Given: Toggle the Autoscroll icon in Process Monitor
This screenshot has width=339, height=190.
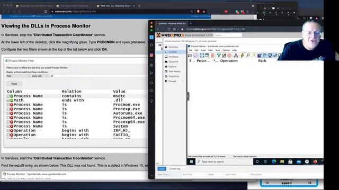Looking at the screenshot, I should [x=207, y=55].
